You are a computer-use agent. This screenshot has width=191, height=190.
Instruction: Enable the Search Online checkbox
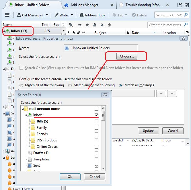click(21, 68)
